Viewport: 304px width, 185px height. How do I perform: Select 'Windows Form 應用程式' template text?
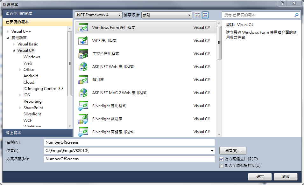[114, 28]
